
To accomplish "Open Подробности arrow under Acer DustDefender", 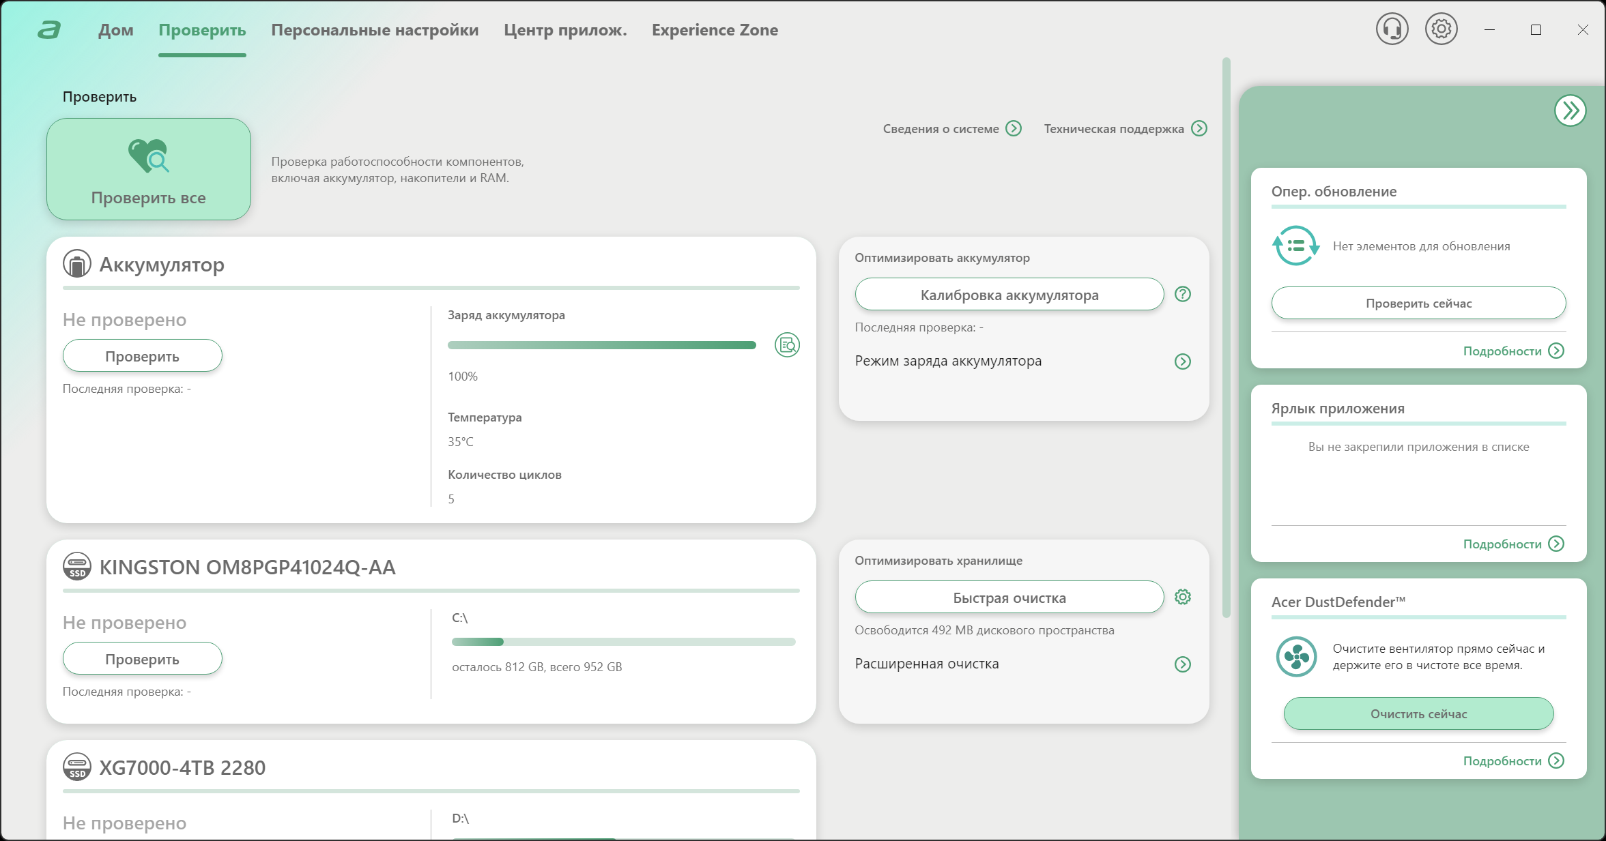I will pyautogui.click(x=1556, y=761).
